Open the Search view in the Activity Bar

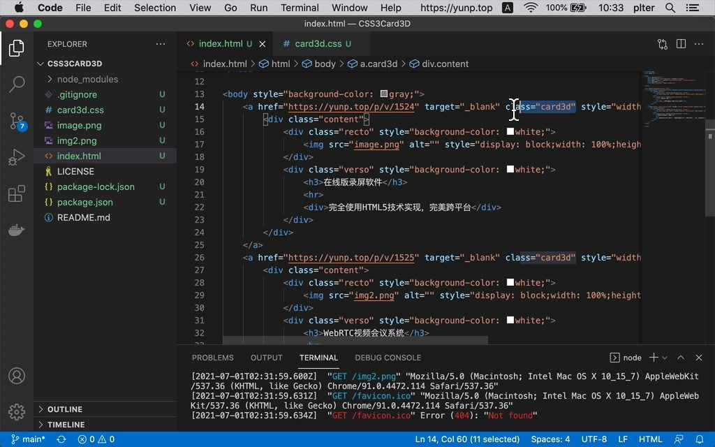(x=17, y=83)
